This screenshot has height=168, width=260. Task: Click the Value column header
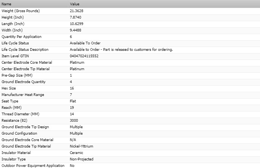pos(164,4)
